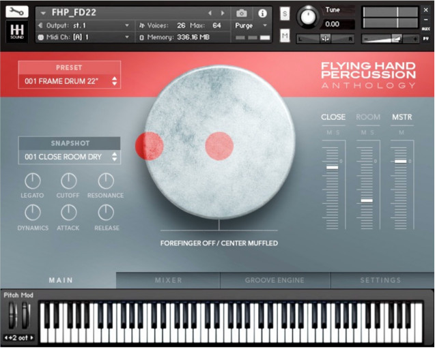
Task: Open the Midi Ch dropdown
Action: click(x=83, y=37)
